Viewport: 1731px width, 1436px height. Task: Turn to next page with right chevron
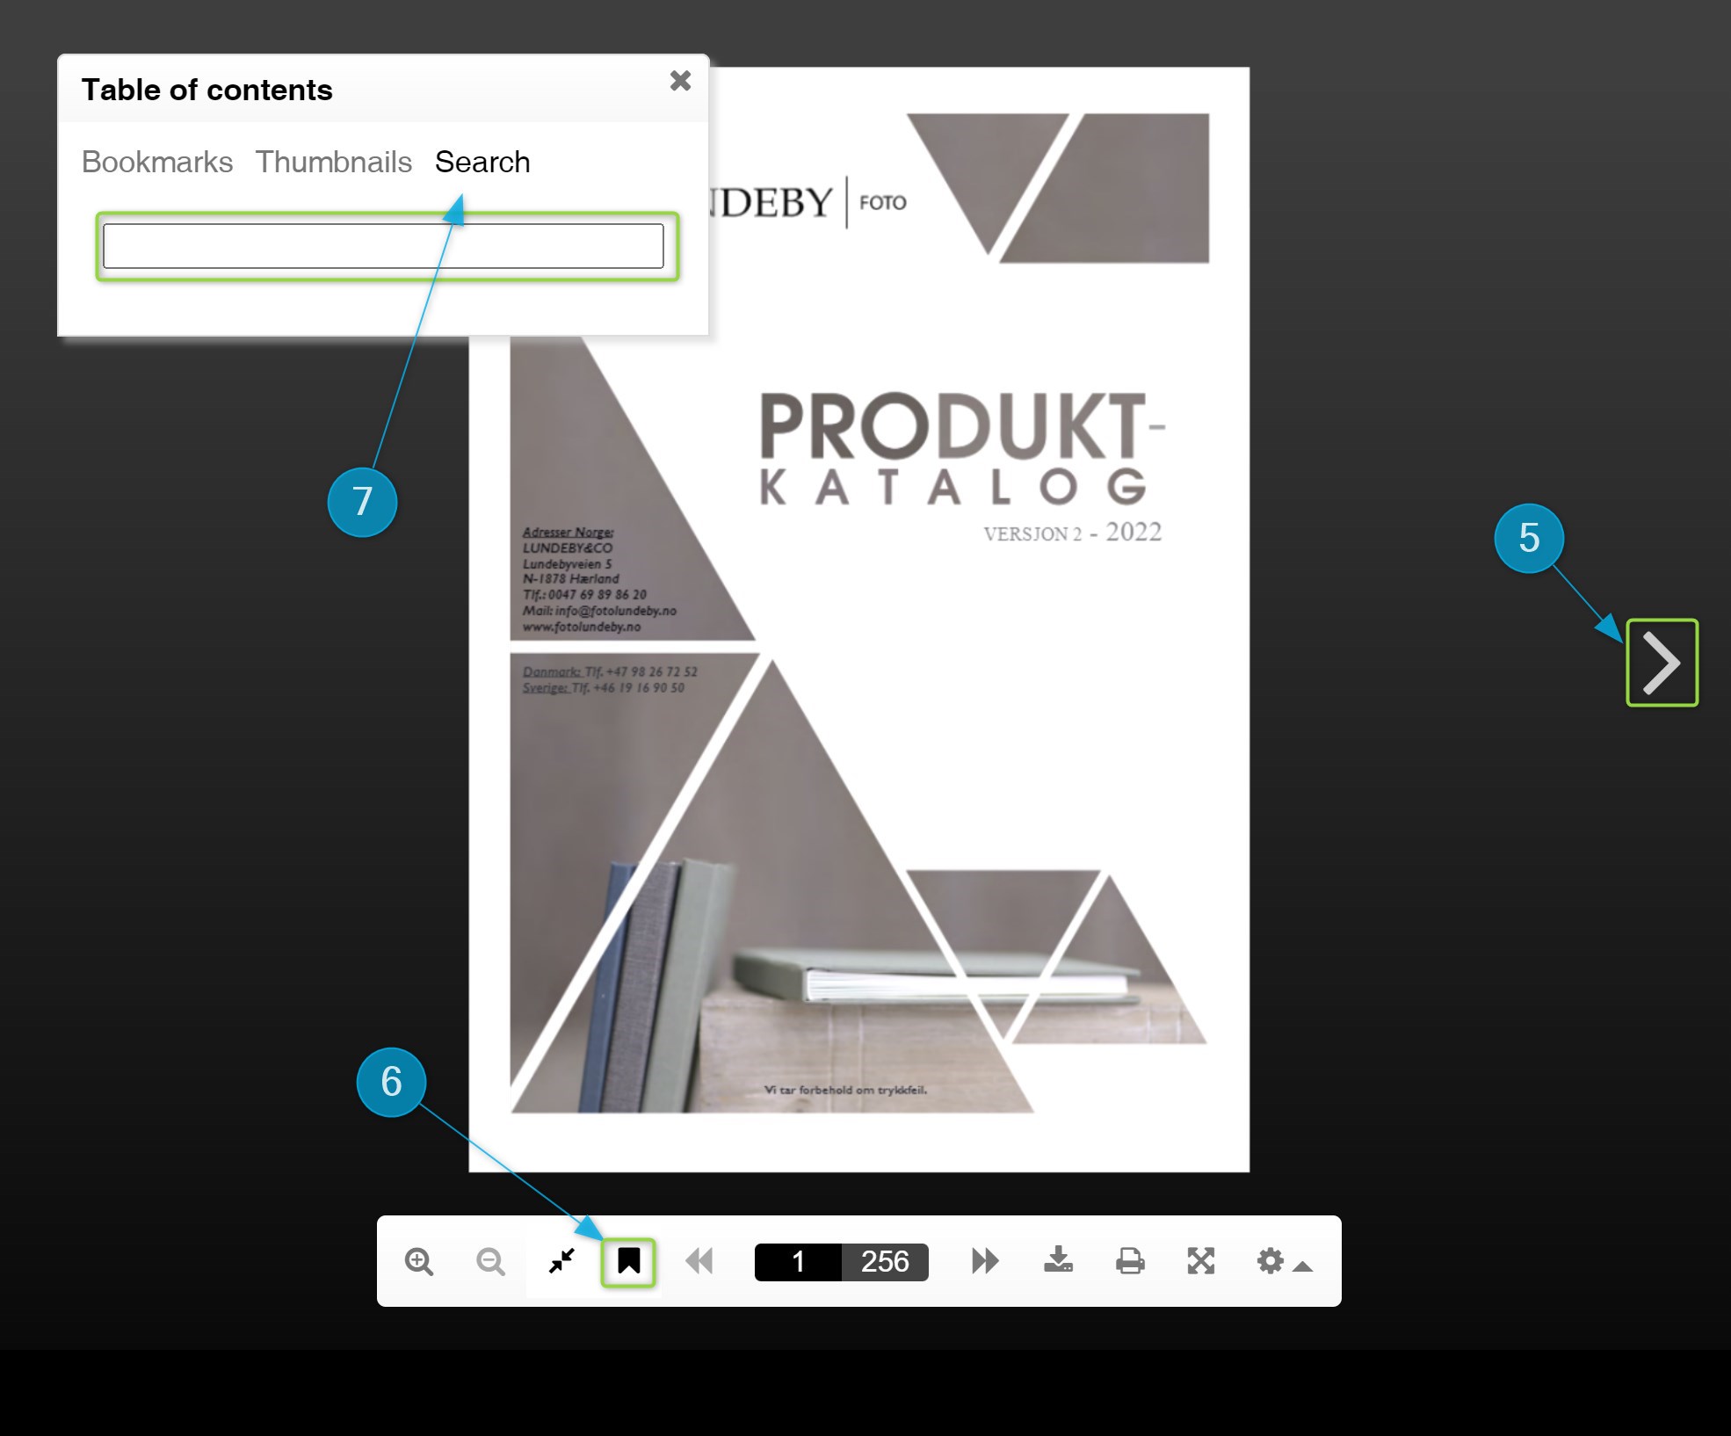click(1662, 663)
